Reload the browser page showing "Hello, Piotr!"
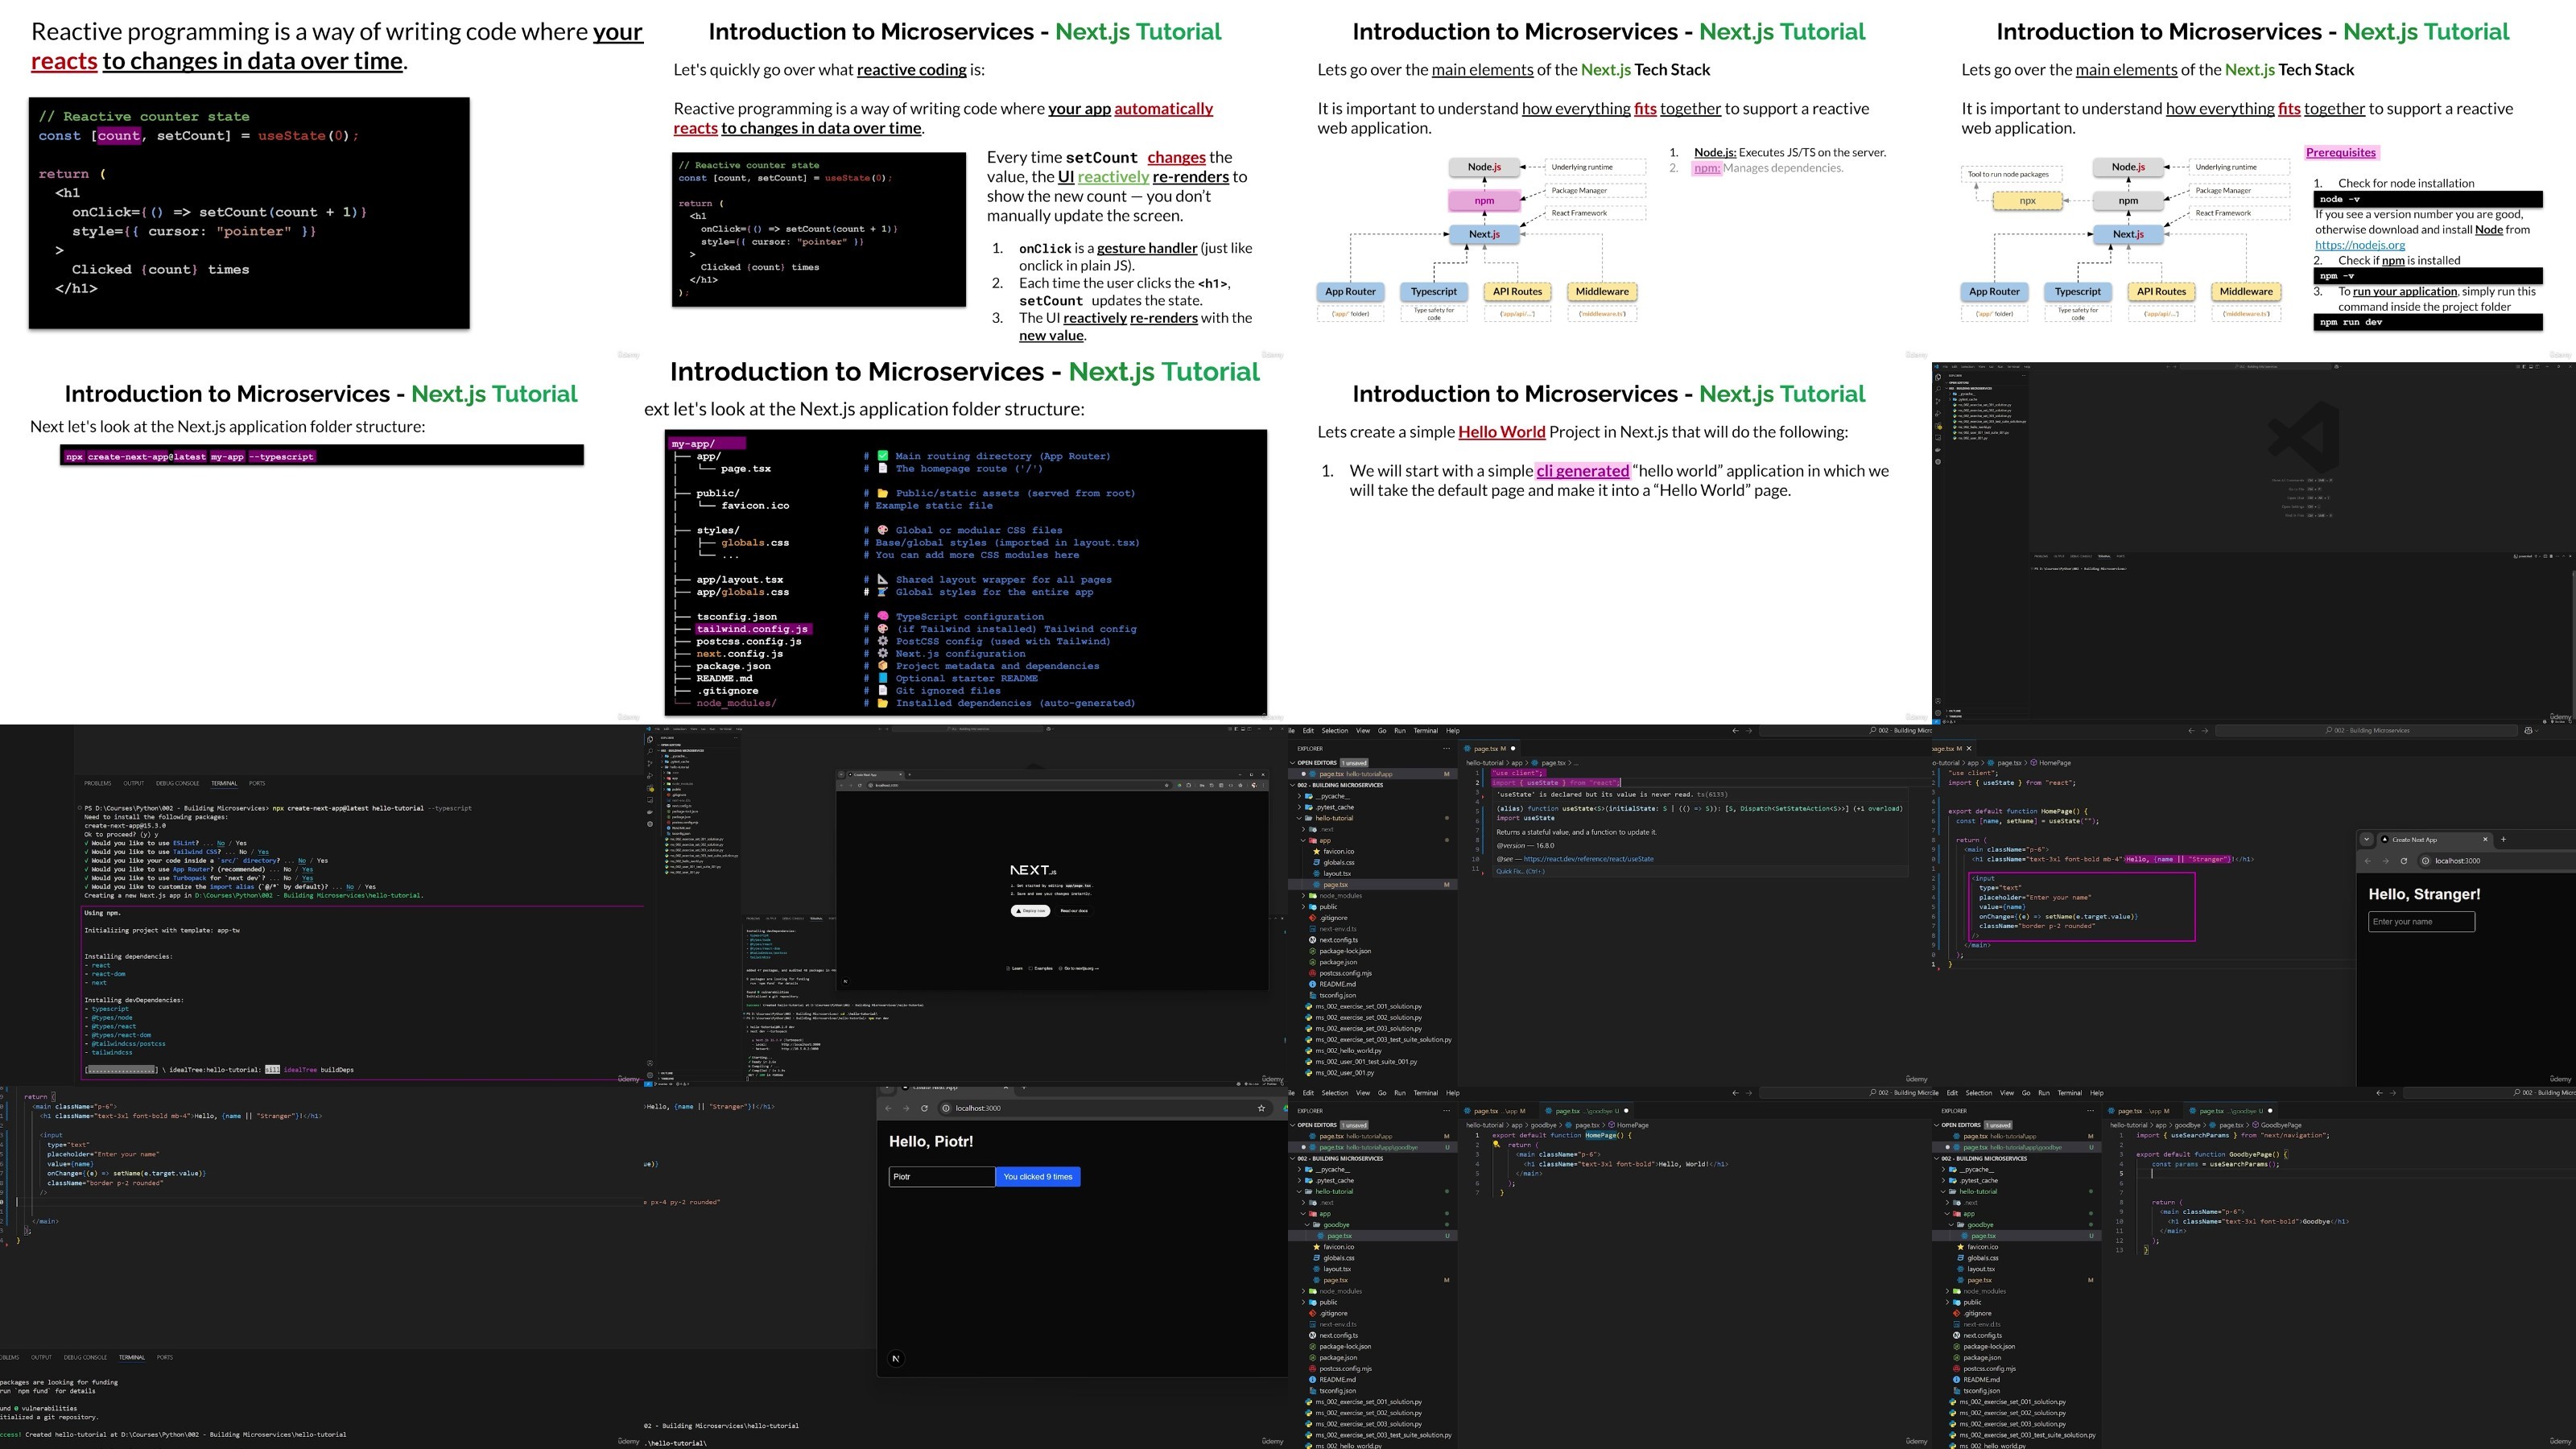The image size is (2576, 1449). click(924, 1108)
